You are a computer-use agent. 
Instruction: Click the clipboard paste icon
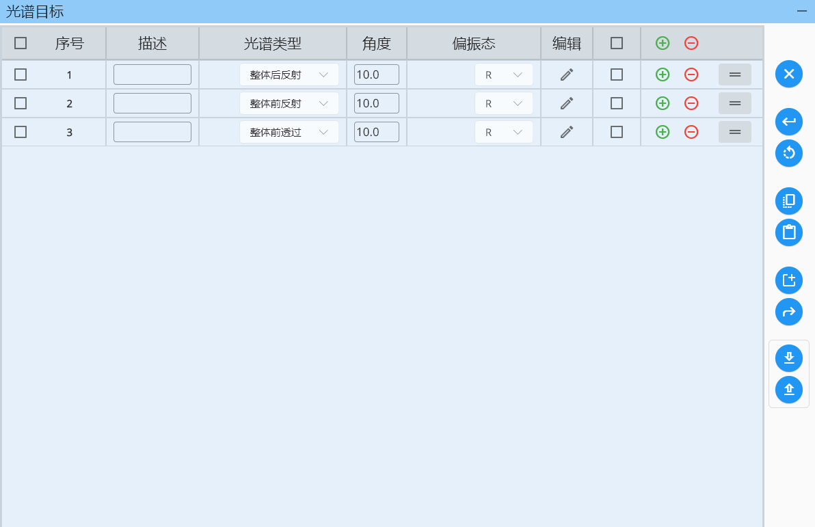[788, 232]
